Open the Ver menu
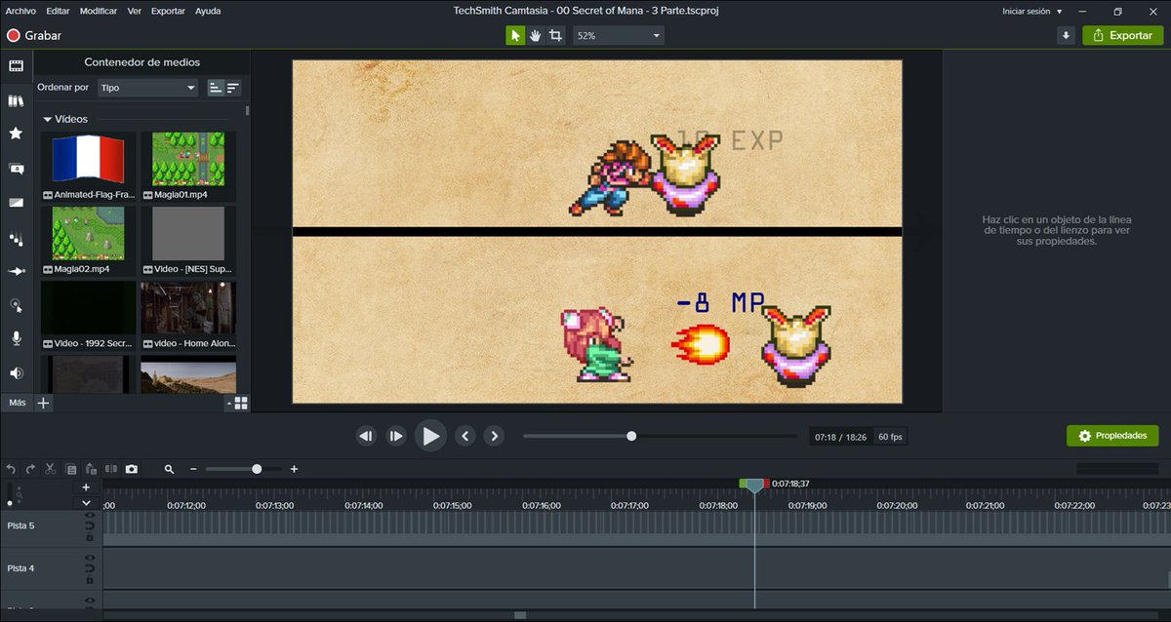This screenshot has height=622, width=1171. [x=134, y=12]
